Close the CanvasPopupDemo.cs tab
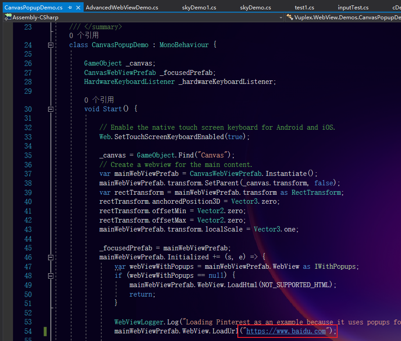 pos(78,8)
